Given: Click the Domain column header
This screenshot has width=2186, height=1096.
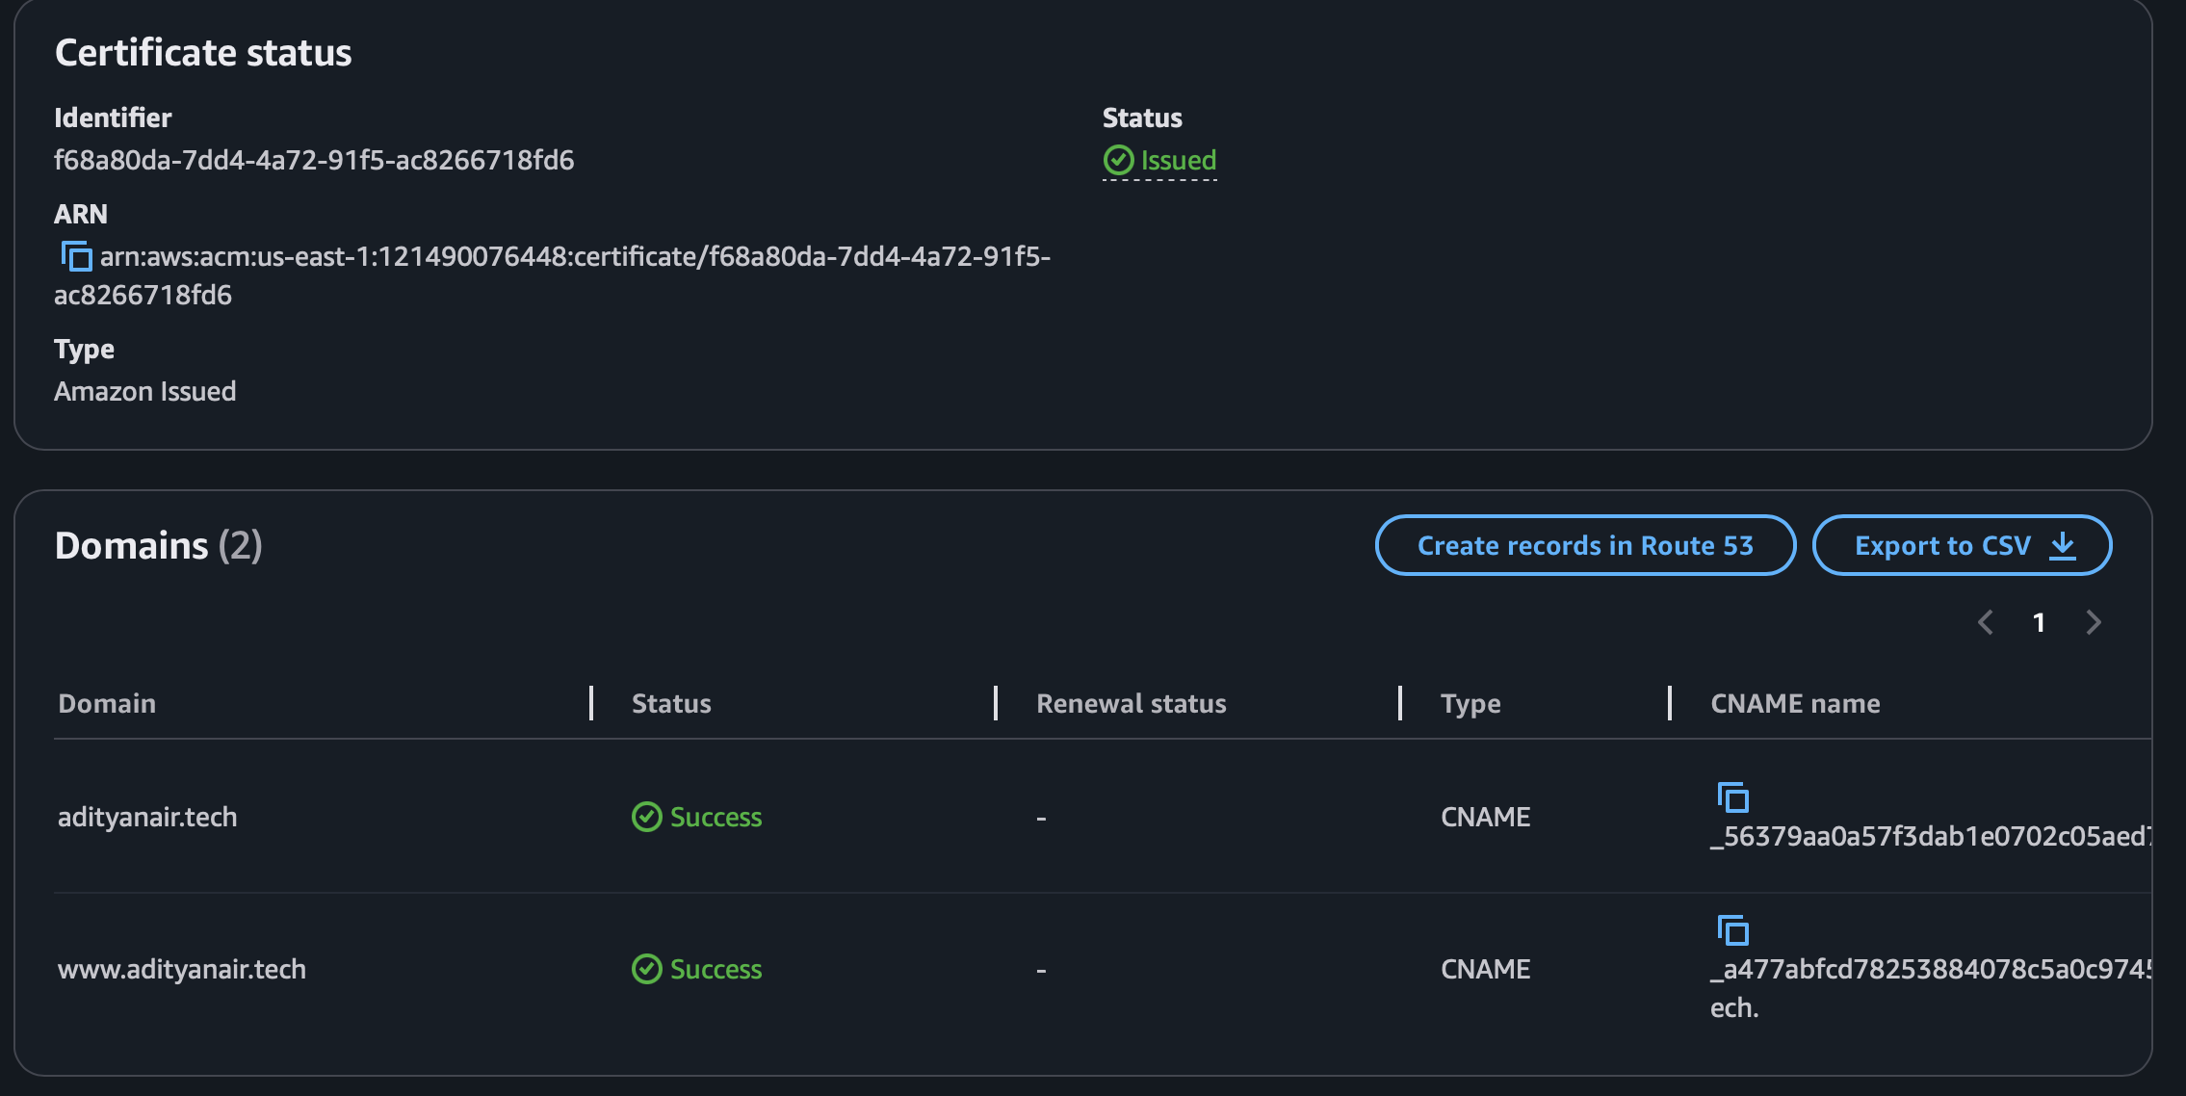Looking at the screenshot, I should pyautogui.click(x=107, y=703).
